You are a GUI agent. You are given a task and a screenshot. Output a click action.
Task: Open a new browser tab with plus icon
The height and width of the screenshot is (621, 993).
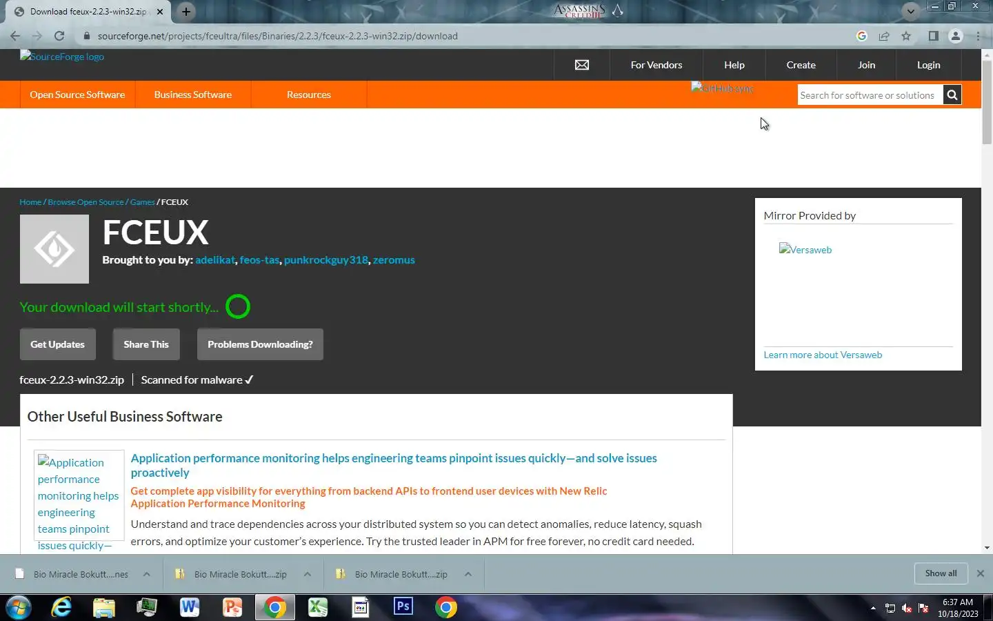pos(186,12)
